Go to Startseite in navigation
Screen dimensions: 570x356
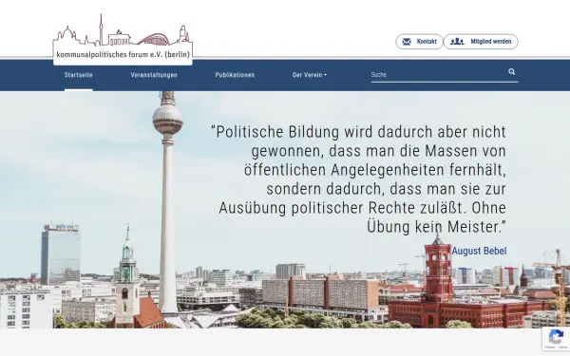[x=79, y=75]
